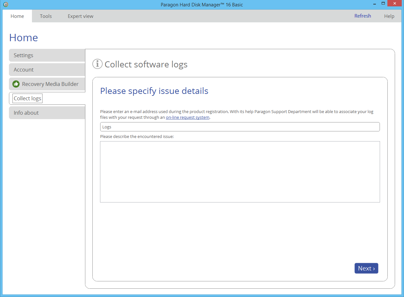Select the Collect logs sidebar item
The image size is (404, 297).
coord(27,98)
